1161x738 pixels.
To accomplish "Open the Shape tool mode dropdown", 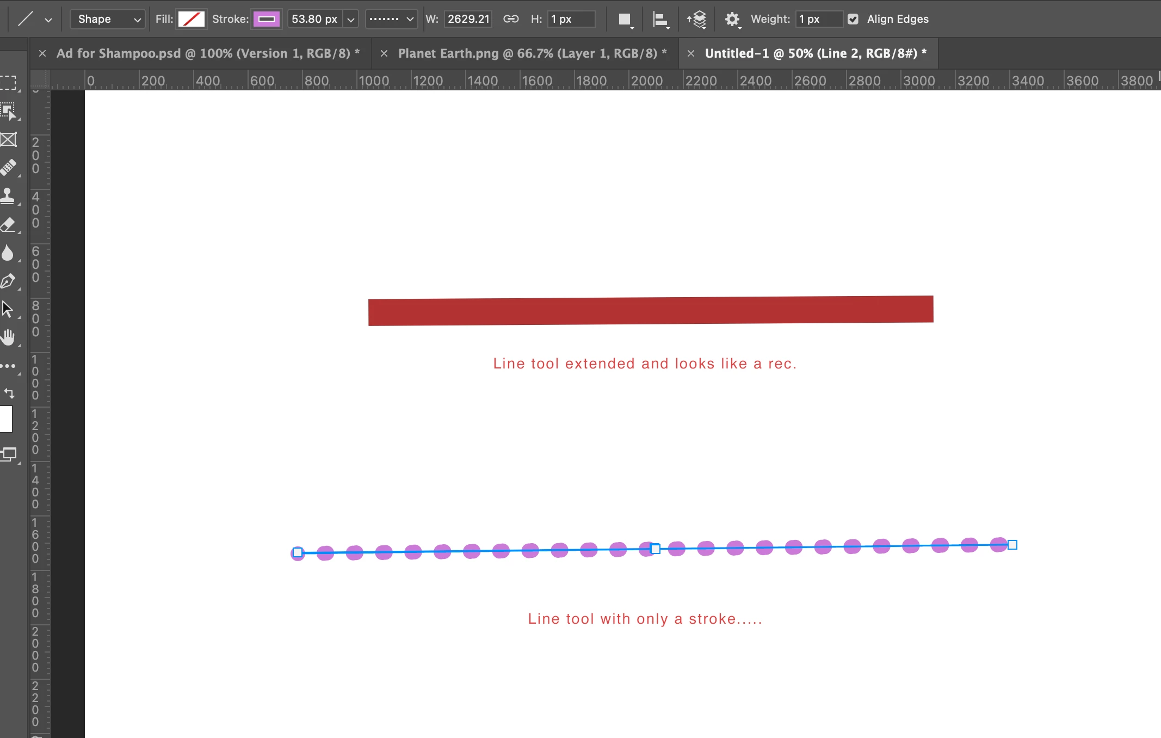I will (x=108, y=19).
